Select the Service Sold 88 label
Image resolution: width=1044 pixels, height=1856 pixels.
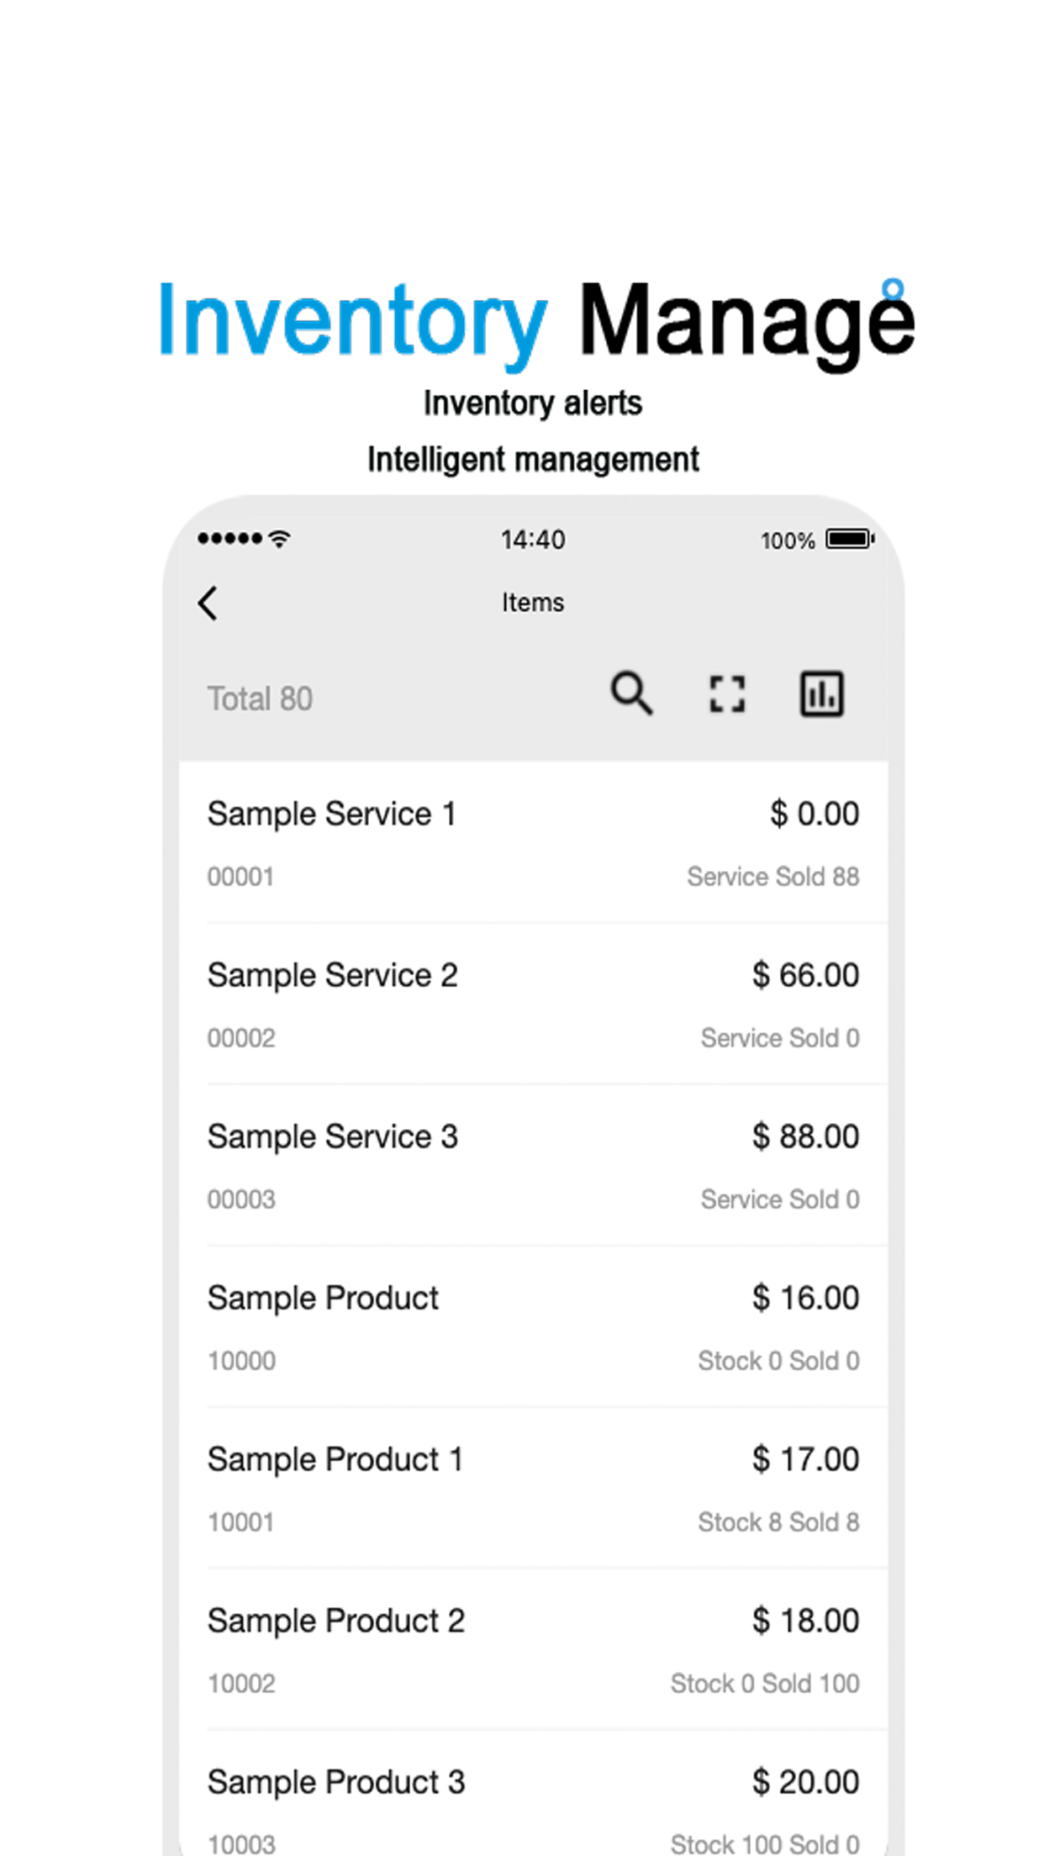pos(773,877)
